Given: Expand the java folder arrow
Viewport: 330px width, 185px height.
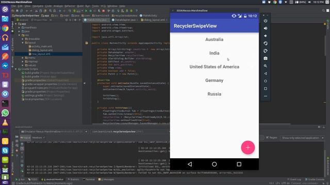Looking at the screenshot, I should (20, 31).
